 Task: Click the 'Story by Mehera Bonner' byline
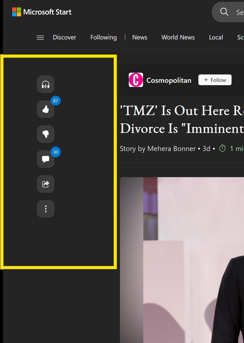click(x=158, y=149)
